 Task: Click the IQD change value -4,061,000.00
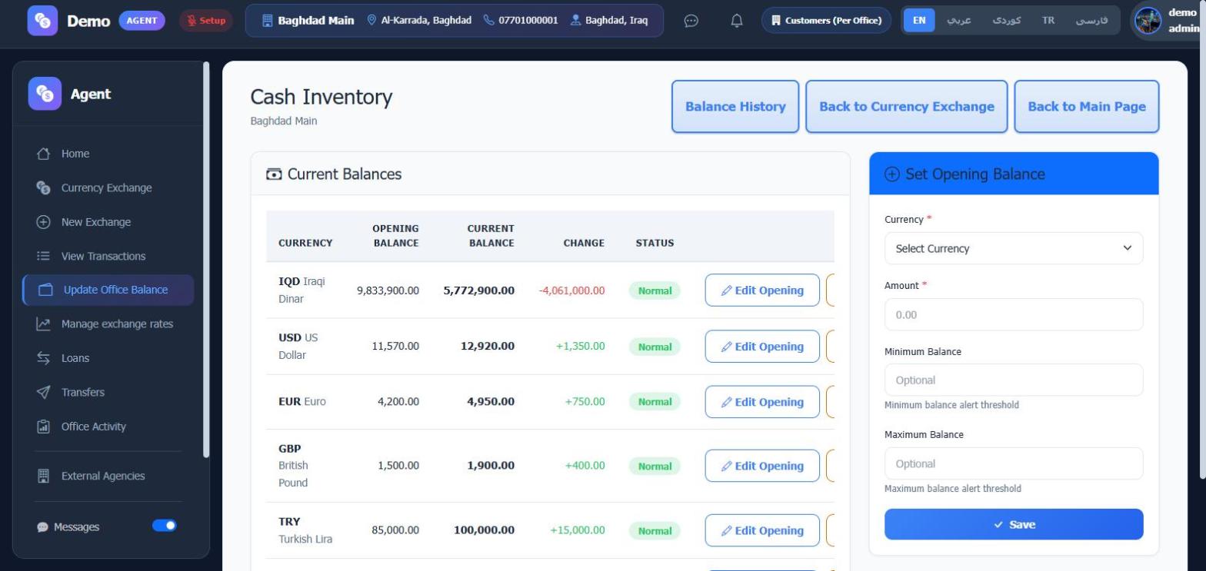571,290
